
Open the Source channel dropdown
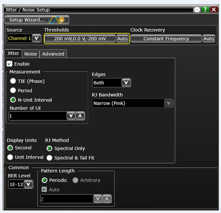pos(36,38)
